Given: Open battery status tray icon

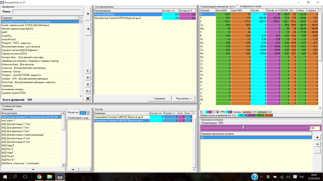Looking at the screenshot, I should (275, 177).
